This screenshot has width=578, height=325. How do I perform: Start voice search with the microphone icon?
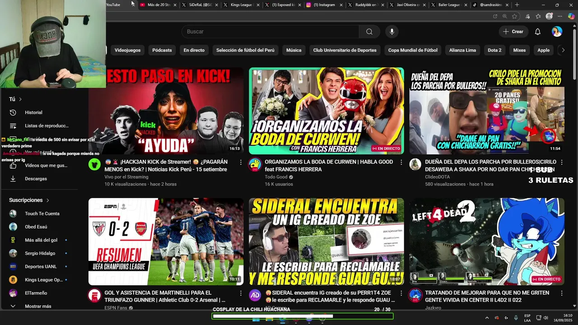tap(392, 32)
